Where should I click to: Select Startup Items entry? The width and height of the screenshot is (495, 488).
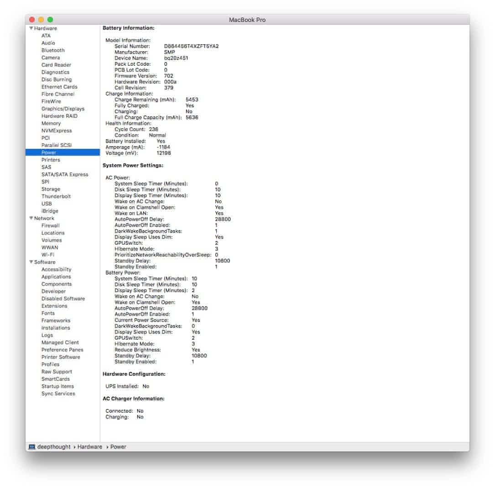coord(57,386)
